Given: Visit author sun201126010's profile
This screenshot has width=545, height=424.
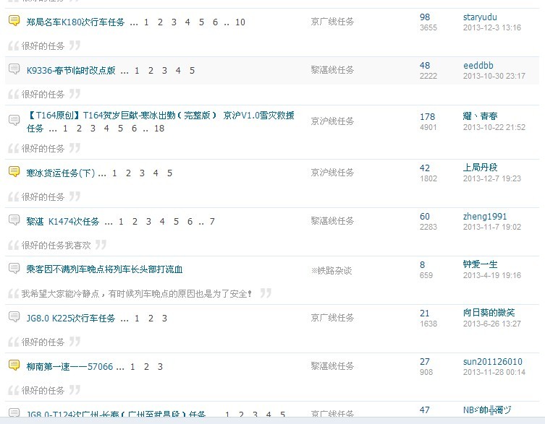Looking at the screenshot, I should point(492,361).
